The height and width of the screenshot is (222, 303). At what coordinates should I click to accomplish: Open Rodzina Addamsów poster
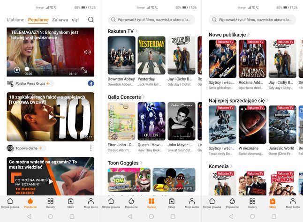(252, 59)
